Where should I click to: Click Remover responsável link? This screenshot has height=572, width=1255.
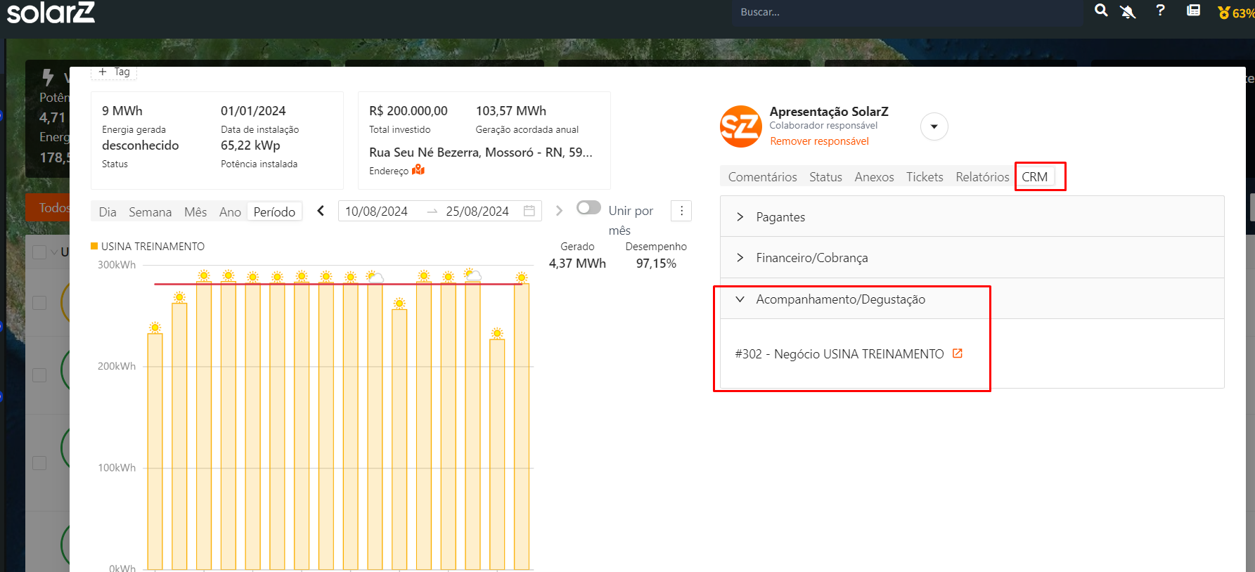819,141
